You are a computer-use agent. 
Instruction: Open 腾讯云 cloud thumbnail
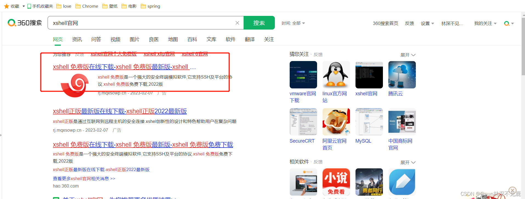402,75
